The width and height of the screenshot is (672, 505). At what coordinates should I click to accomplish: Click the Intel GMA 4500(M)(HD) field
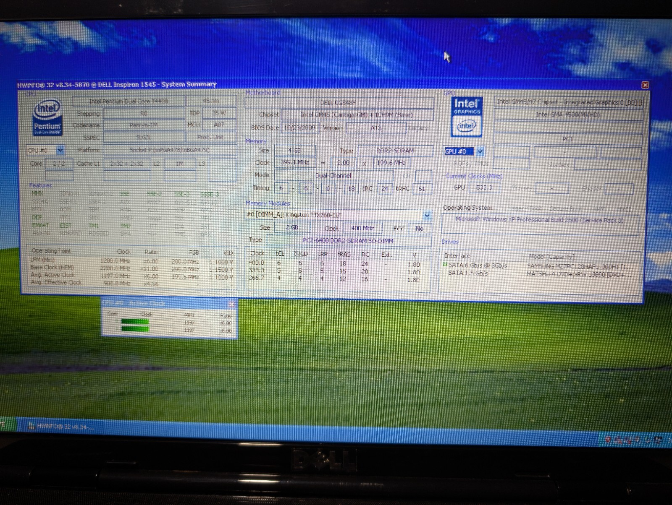(x=569, y=115)
